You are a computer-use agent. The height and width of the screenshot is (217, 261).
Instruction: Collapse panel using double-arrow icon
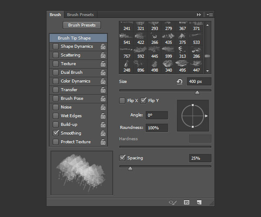tap(199, 15)
